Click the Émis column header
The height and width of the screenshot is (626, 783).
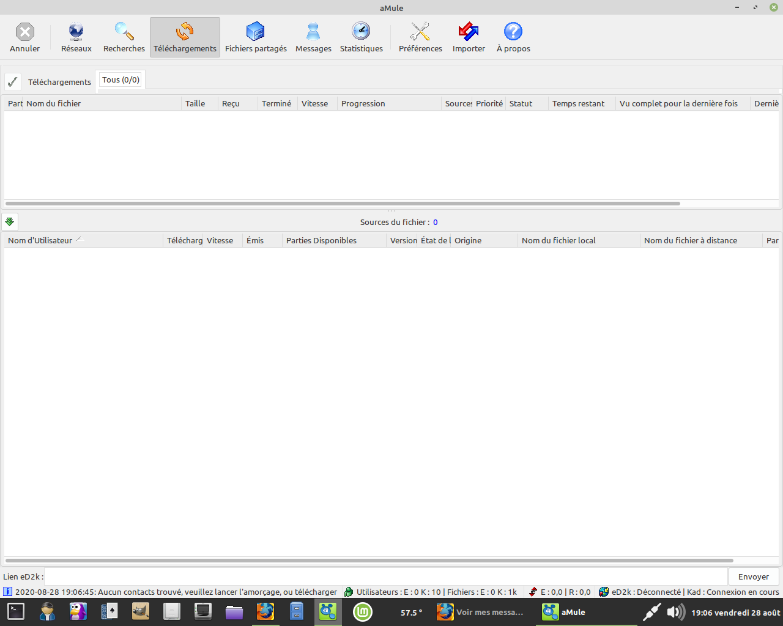(x=262, y=240)
